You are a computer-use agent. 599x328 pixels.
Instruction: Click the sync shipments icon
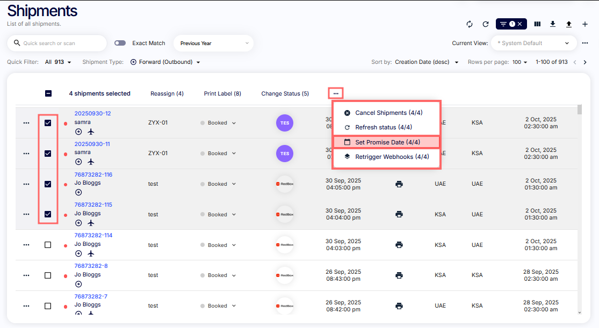pyautogui.click(x=469, y=24)
